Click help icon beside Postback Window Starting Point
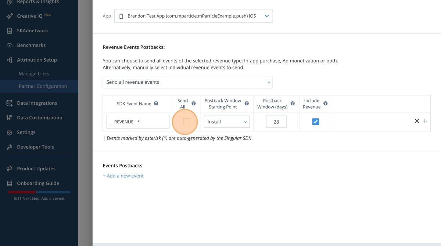 (247, 104)
